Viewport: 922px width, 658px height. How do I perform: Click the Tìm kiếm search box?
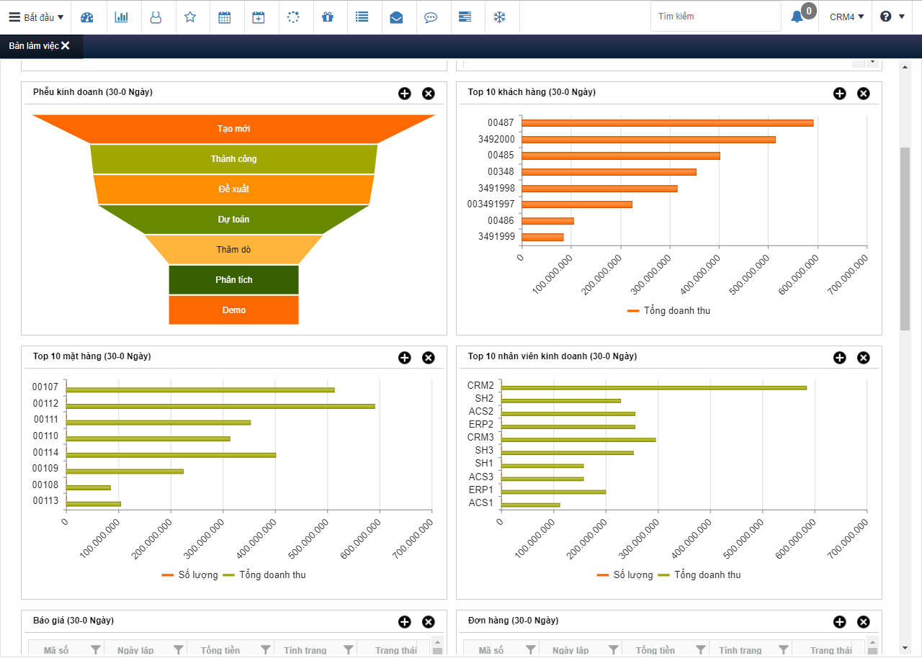[715, 16]
